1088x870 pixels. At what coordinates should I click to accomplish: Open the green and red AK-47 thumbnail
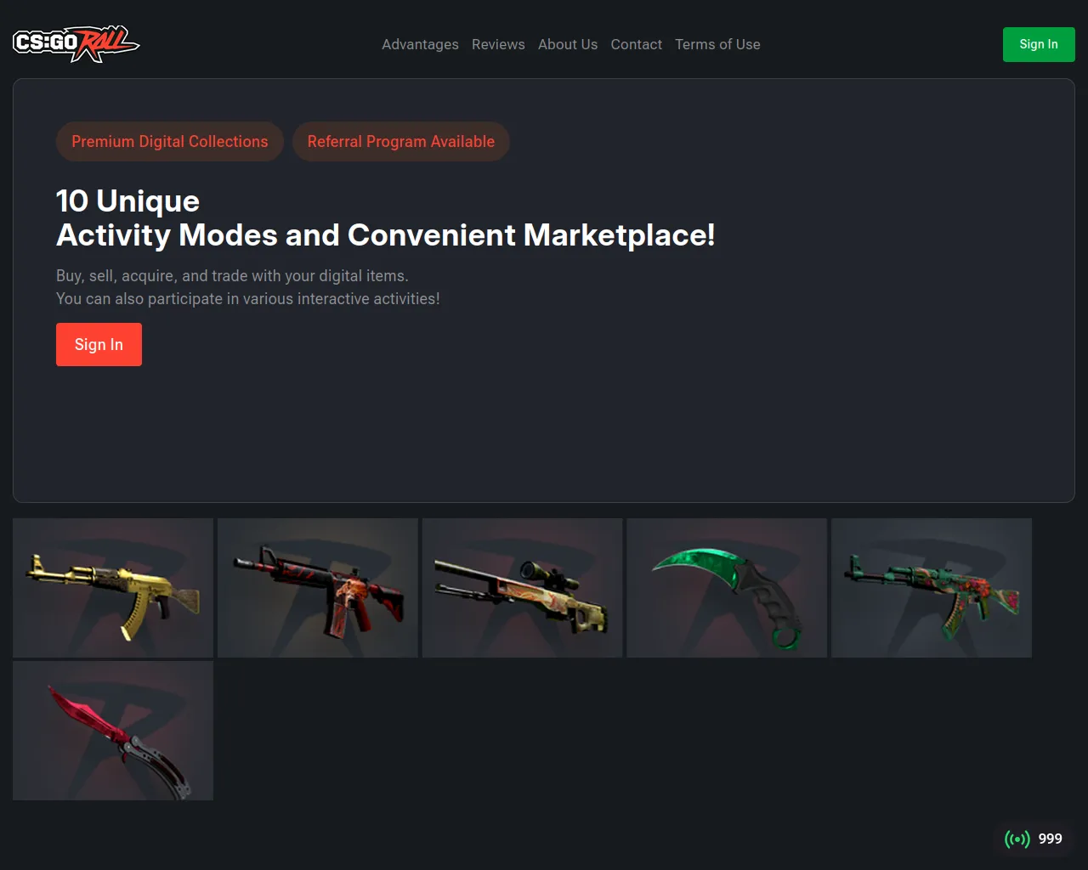tap(932, 588)
